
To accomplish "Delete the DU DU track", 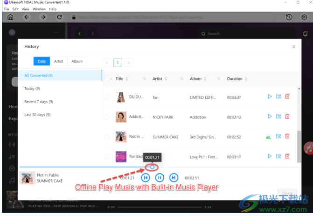I will point(287,97).
